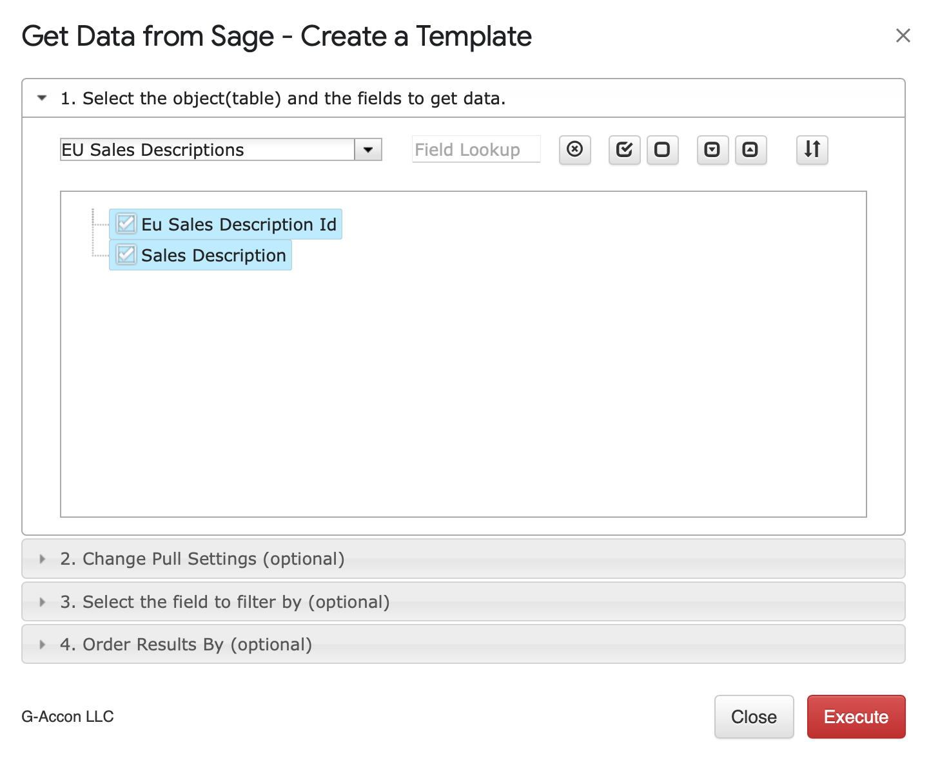This screenshot has width=940, height=765.
Task: Expand 4. Order Results By (optional)
Action: [464, 645]
